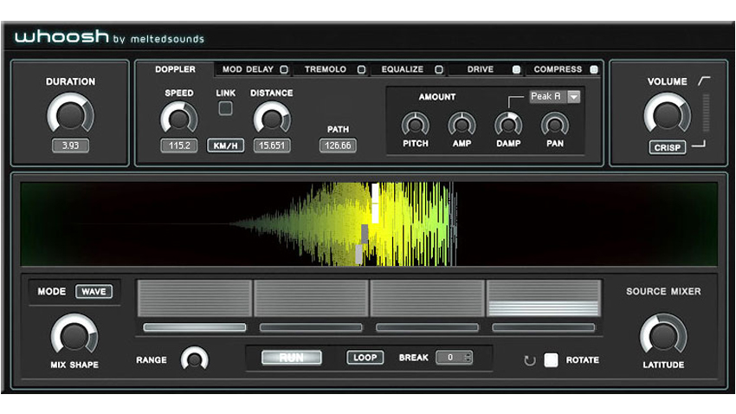The height and width of the screenshot is (414, 736).
Task: Click the bar under the fourth source slot
Action: pyautogui.click(x=544, y=327)
